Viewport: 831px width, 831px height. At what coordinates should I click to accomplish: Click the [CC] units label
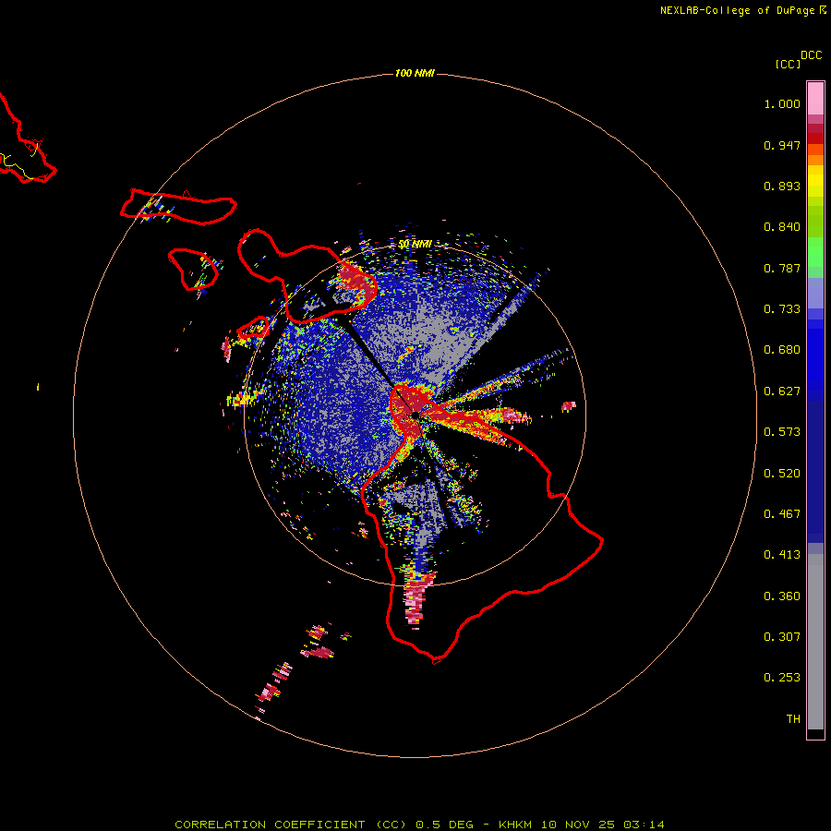click(x=788, y=64)
